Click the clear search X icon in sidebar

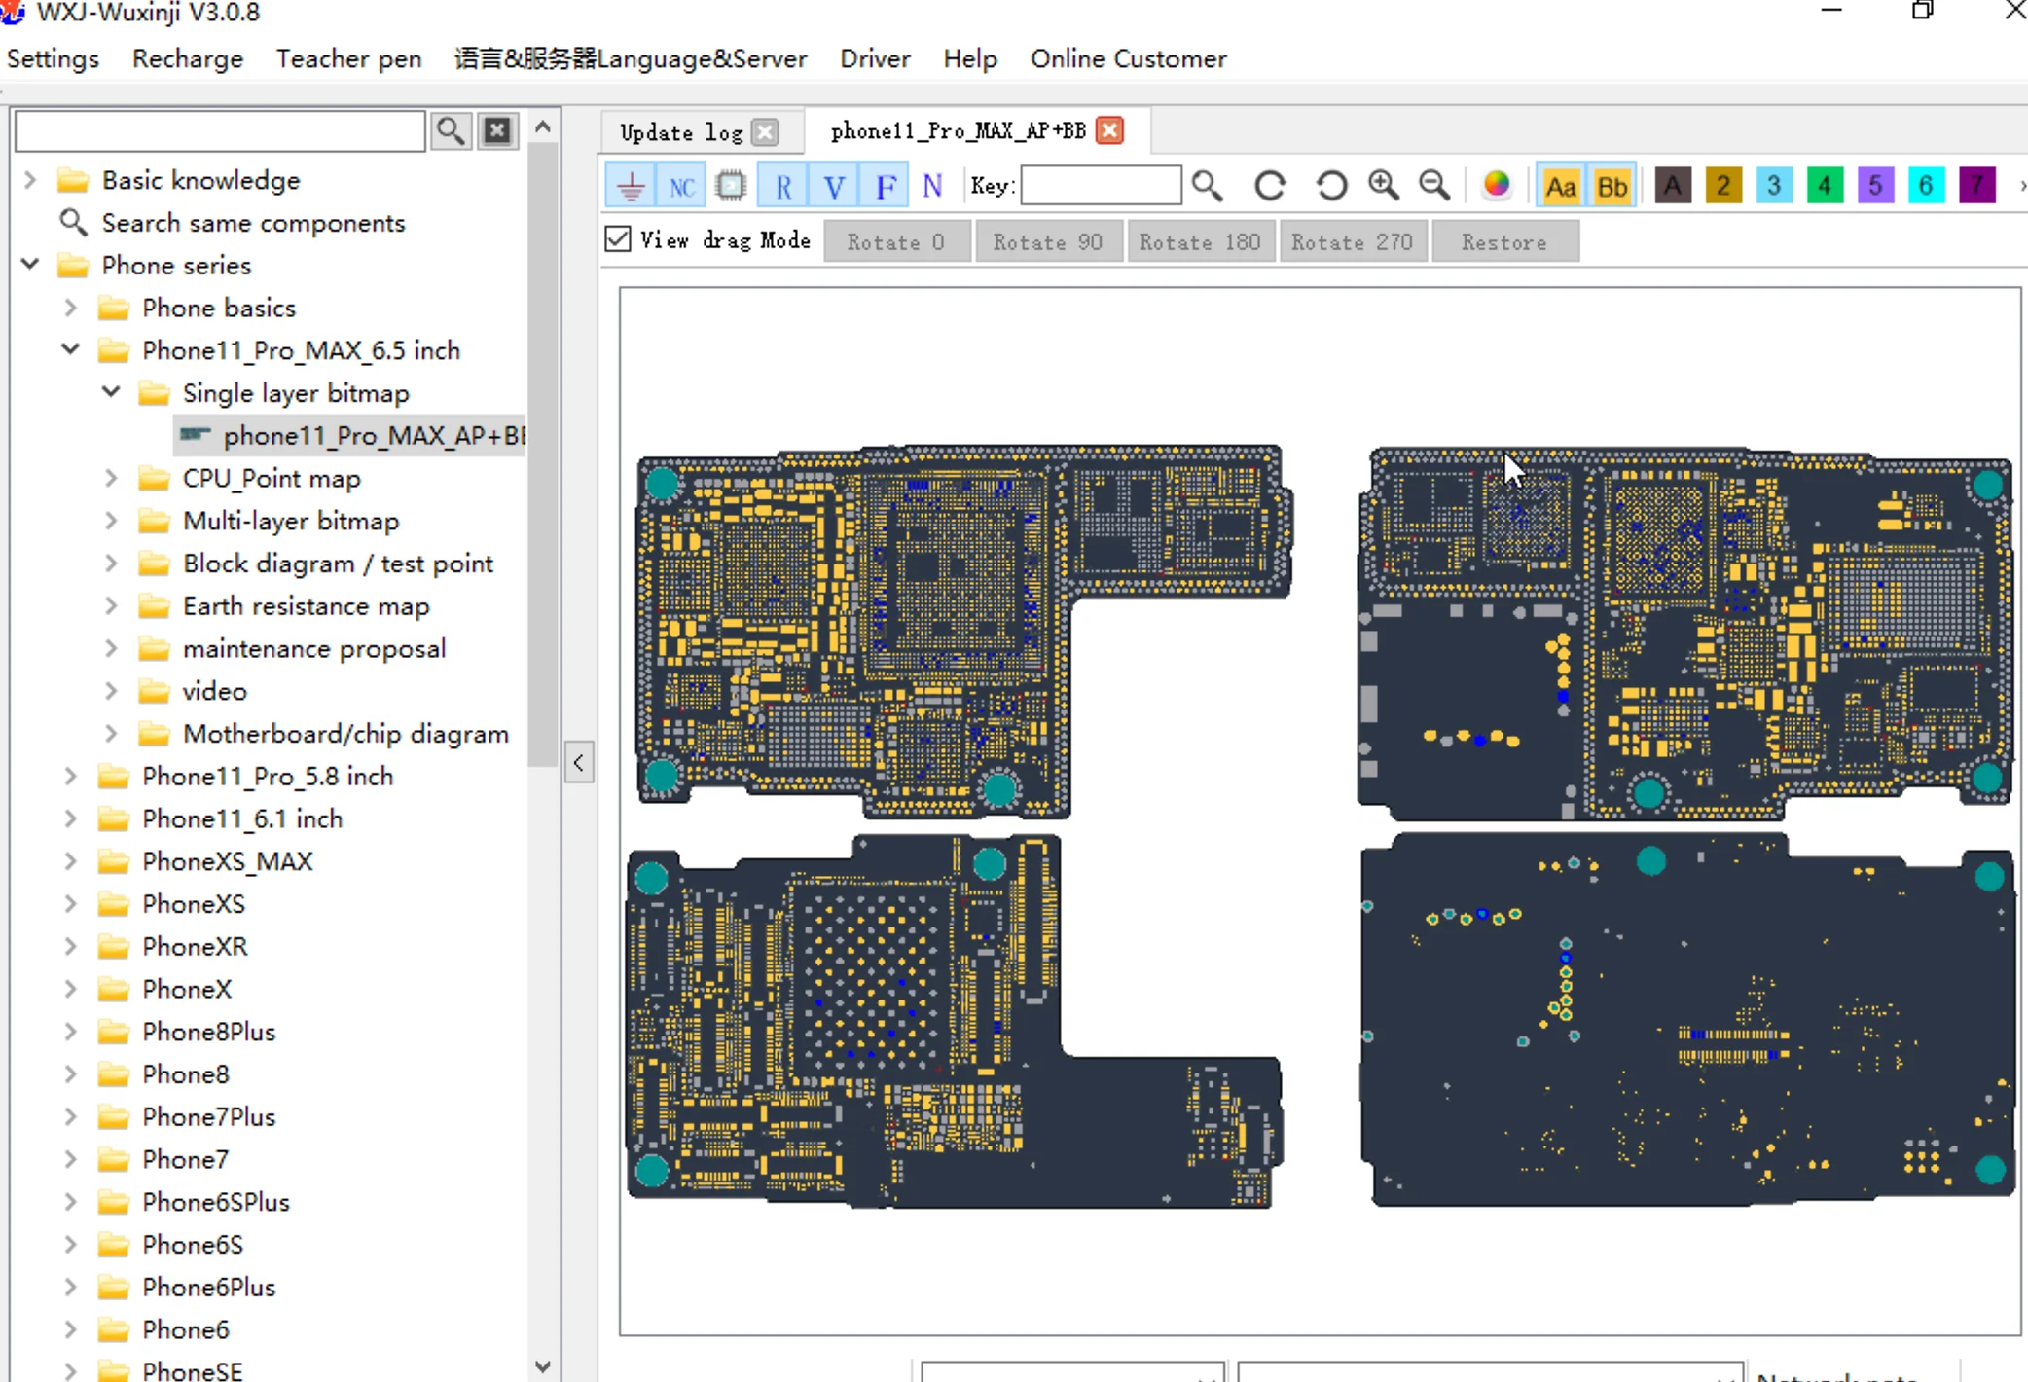coord(498,130)
